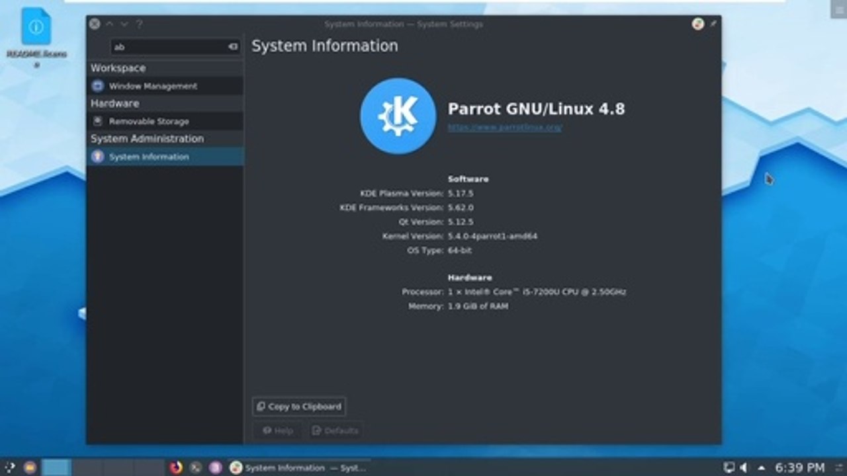Select Removable Storage in the sidebar
The image size is (847, 476).
(165, 121)
